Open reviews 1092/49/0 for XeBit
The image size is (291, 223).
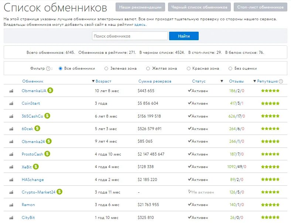237,167
